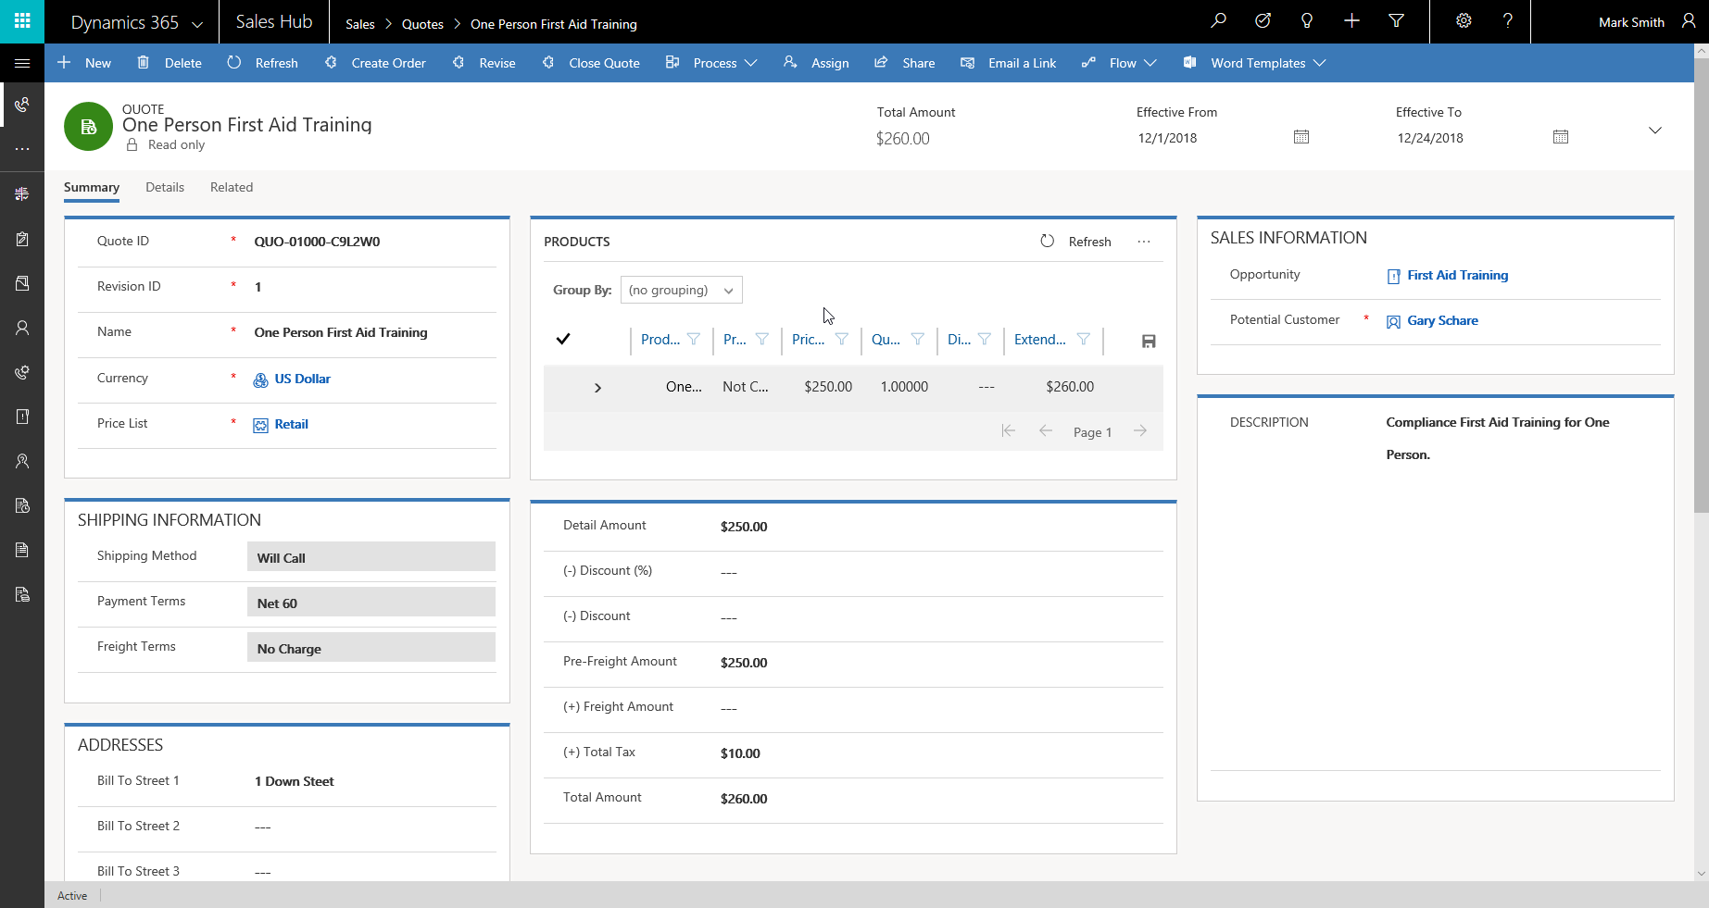The height and width of the screenshot is (908, 1709).
Task: Click the Advanced Find funnel icon
Action: coord(1396,21)
